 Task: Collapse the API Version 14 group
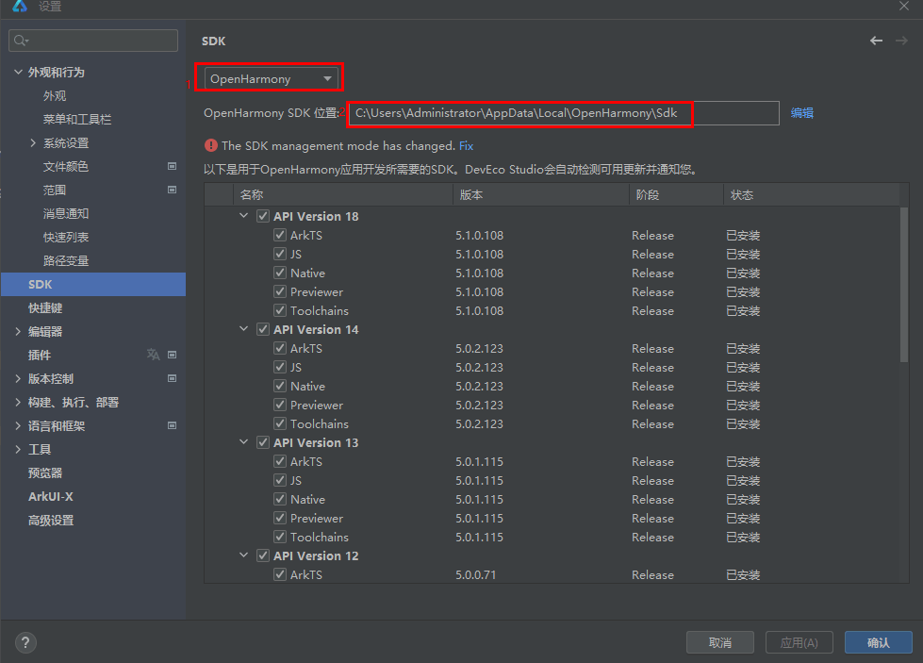point(243,328)
